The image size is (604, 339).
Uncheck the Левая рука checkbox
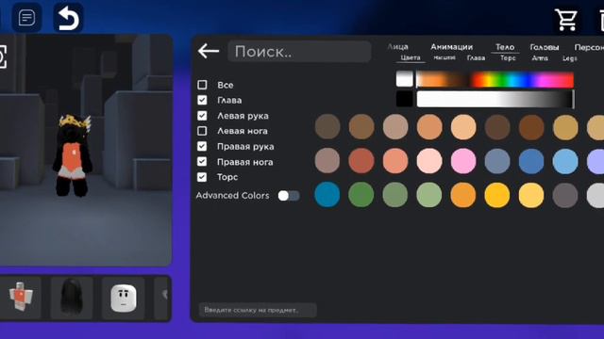click(202, 115)
